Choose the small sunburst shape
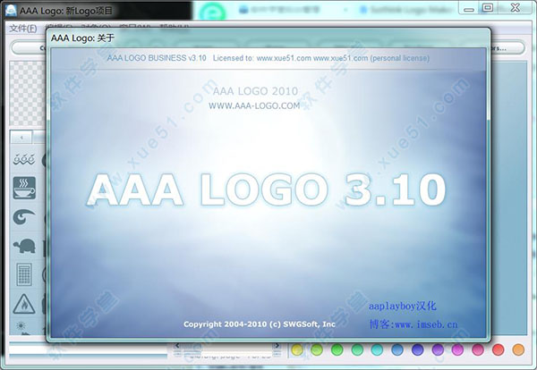This screenshot has width=537, height=370. pyautogui.click(x=21, y=325)
